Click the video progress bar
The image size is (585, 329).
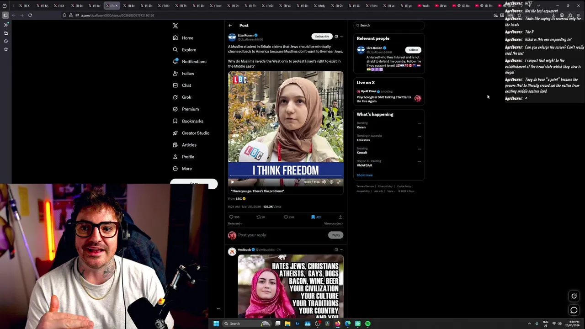[286, 177]
